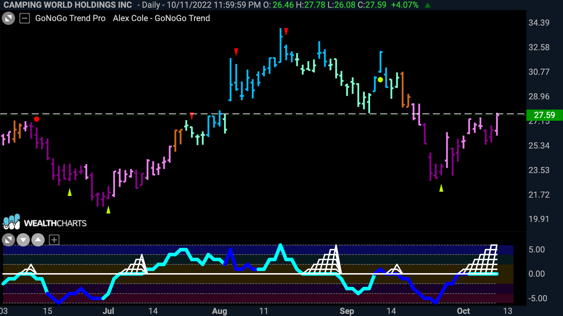Screen dimensions: 563x316
Task: Click the yellow up arrow below the late-September low
Action: 441,188
